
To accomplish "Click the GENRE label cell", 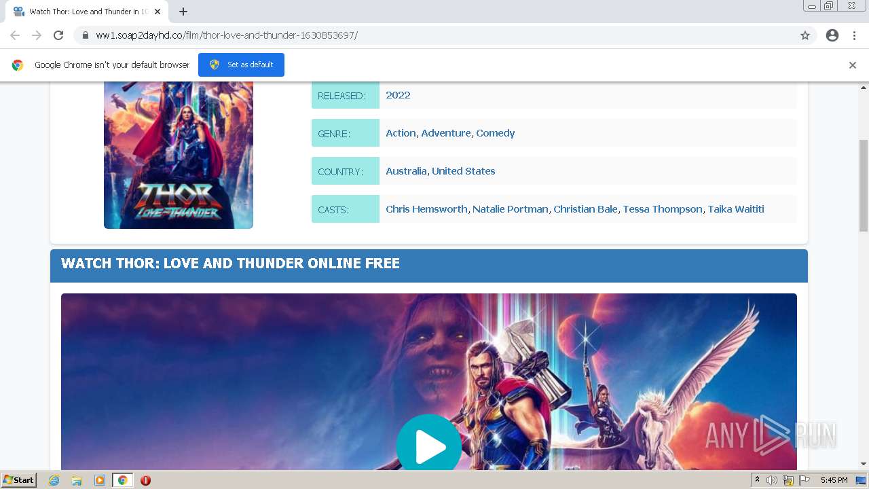I will [346, 133].
